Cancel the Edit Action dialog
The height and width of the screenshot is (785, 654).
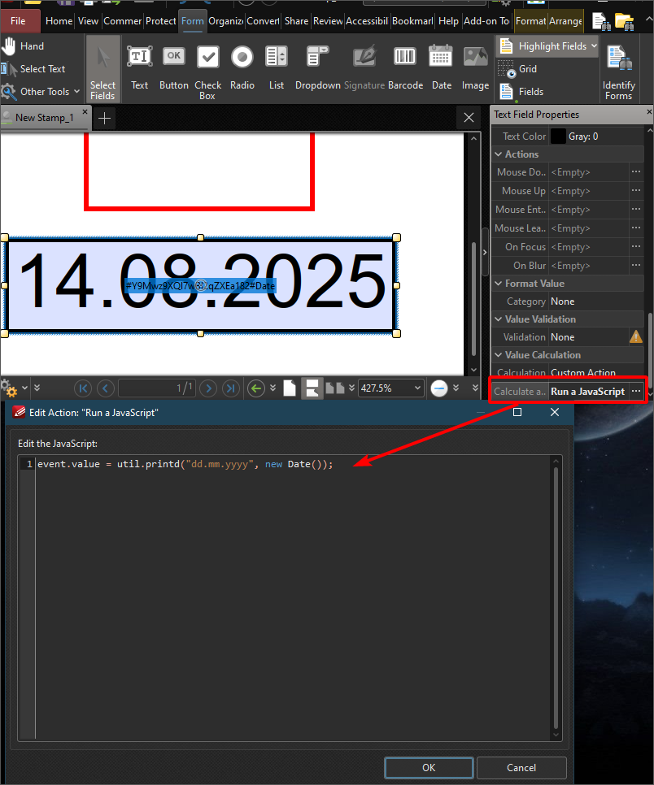pos(521,768)
